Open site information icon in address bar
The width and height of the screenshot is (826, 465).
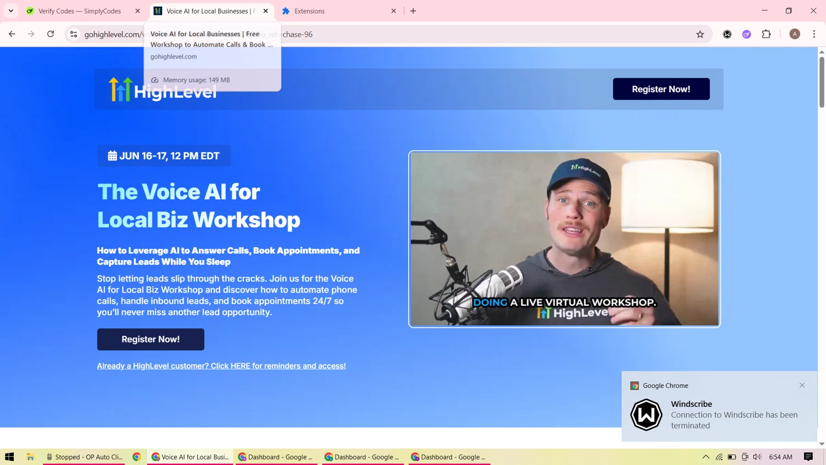pos(73,34)
